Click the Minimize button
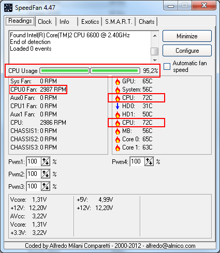The image size is (220, 253). (187, 36)
